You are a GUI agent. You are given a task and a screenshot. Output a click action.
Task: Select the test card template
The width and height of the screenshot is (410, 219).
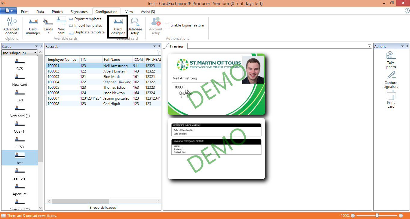click(20, 158)
